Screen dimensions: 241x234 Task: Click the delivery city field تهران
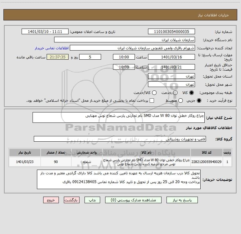pos(172,84)
